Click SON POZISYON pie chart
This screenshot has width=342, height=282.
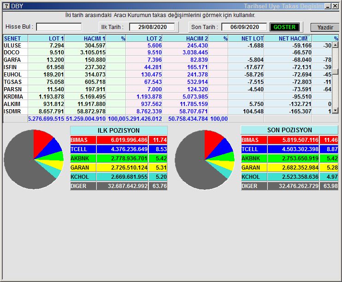[x=205, y=160]
